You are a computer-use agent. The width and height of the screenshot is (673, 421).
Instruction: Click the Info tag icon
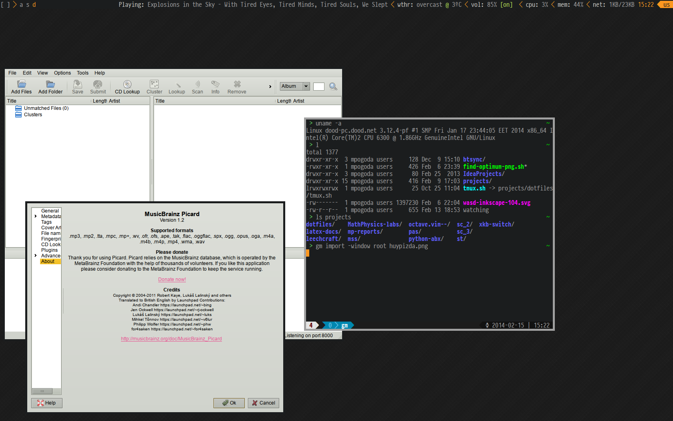tap(216, 84)
